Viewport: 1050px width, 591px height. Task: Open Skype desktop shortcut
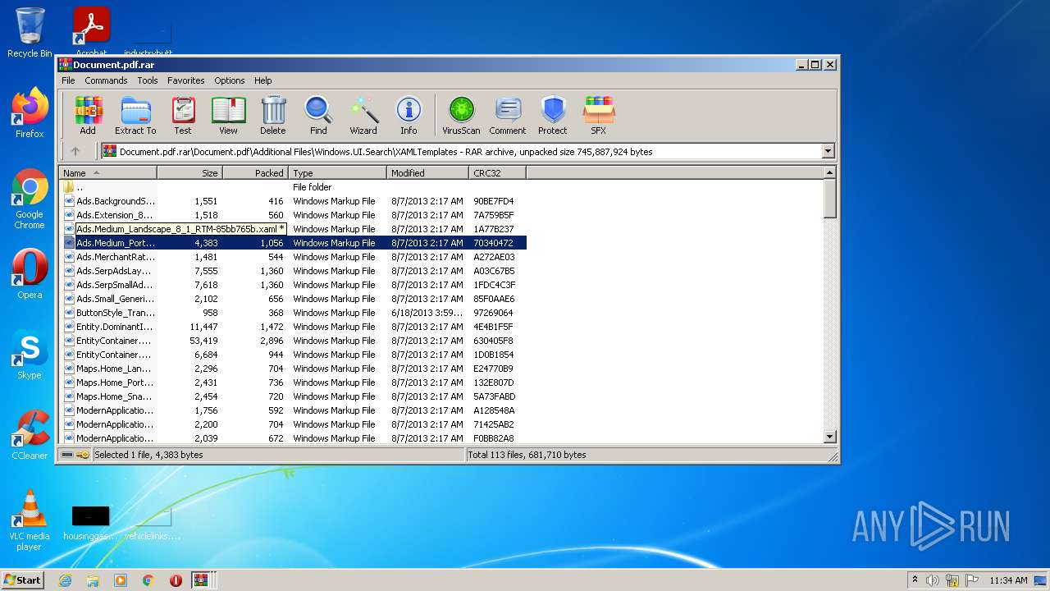(x=30, y=355)
